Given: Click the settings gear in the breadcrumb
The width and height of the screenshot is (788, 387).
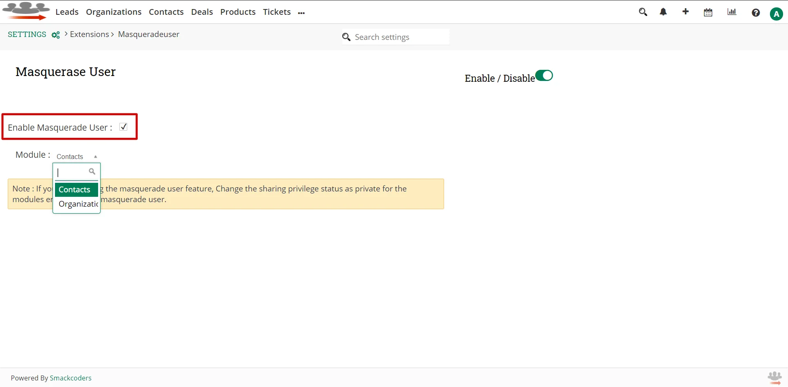Looking at the screenshot, I should pos(56,35).
